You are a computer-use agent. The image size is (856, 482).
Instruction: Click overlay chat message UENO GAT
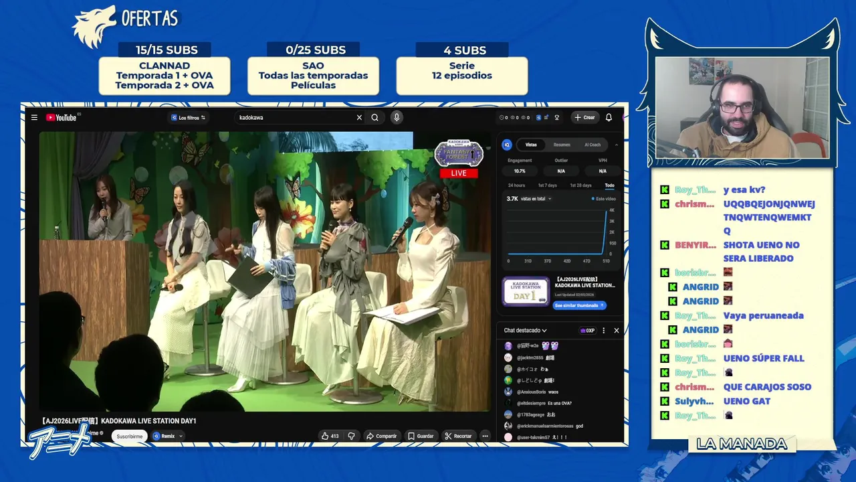point(746,401)
